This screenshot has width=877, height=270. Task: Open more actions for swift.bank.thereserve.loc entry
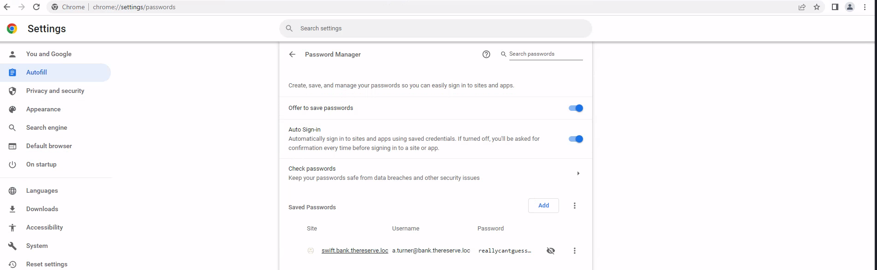click(x=574, y=251)
